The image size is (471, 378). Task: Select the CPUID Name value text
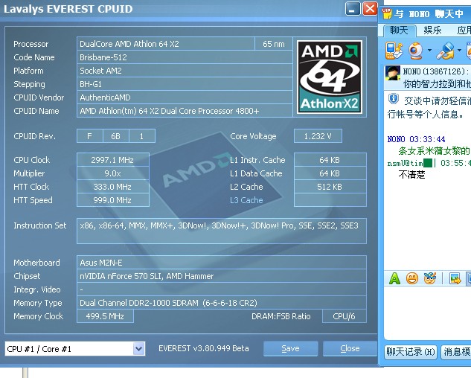[x=170, y=111]
